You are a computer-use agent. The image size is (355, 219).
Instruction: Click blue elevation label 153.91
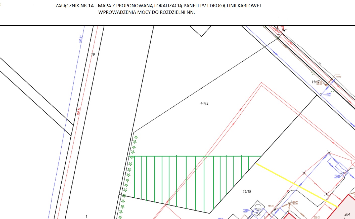click(x=80, y=39)
